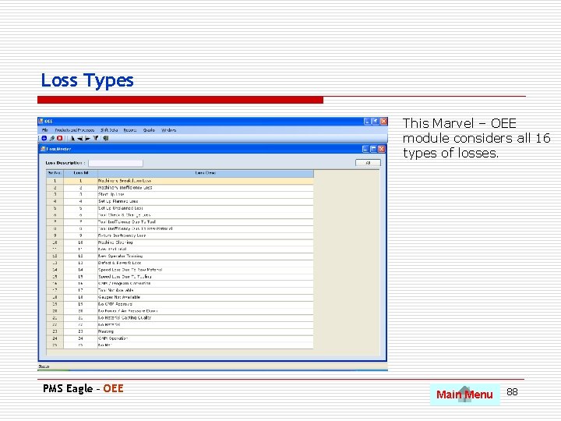
Task: Click the blue plus Add record icon
Action: pyautogui.click(x=44, y=138)
